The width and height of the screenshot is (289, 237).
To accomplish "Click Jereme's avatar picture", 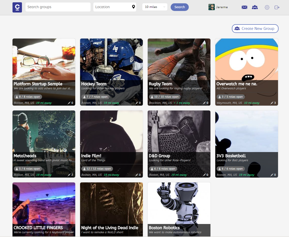I will click(211, 7).
